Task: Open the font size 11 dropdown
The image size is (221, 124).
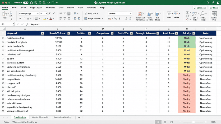Action: (x=46, y=13)
